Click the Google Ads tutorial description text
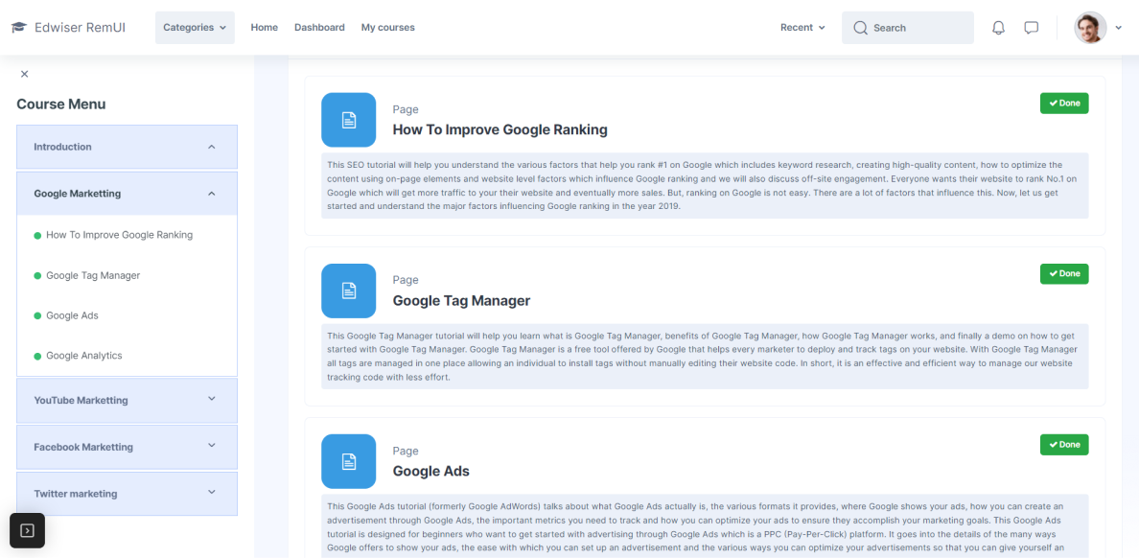 coord(705,526)
